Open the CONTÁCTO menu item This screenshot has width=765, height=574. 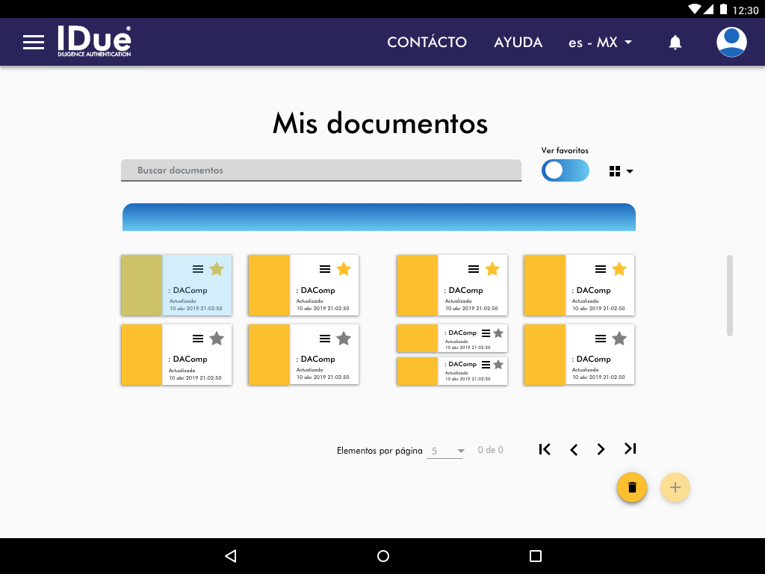pyautogui.click(x=427, y=43)
